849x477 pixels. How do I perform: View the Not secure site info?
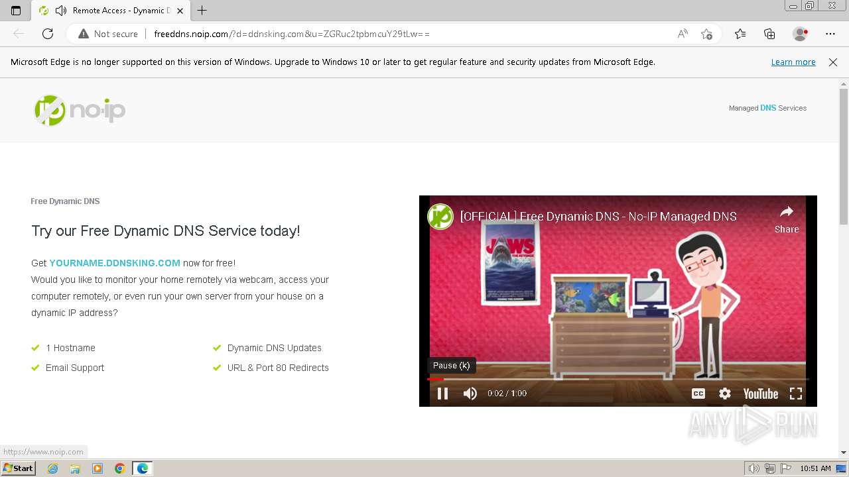[x=108, y=34]
